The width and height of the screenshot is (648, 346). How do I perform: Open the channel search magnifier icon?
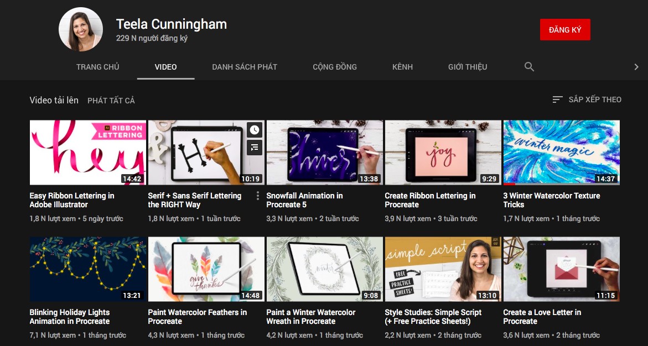point(529,66)
